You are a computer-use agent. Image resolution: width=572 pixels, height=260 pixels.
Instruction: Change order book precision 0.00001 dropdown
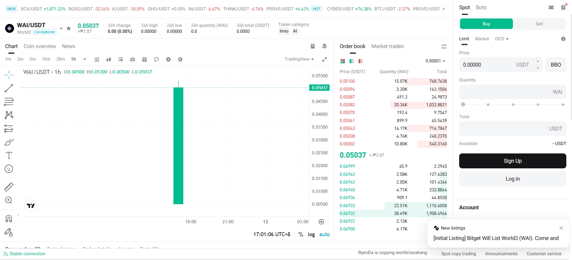pyautogui.click(x=435, y=61)
